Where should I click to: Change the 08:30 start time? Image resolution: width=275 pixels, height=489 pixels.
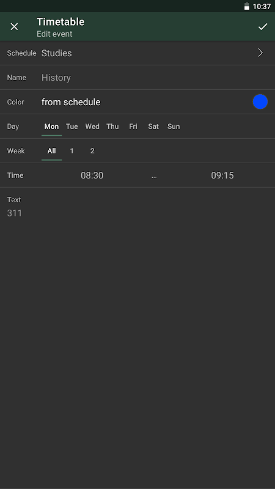(x=92, y=175)
